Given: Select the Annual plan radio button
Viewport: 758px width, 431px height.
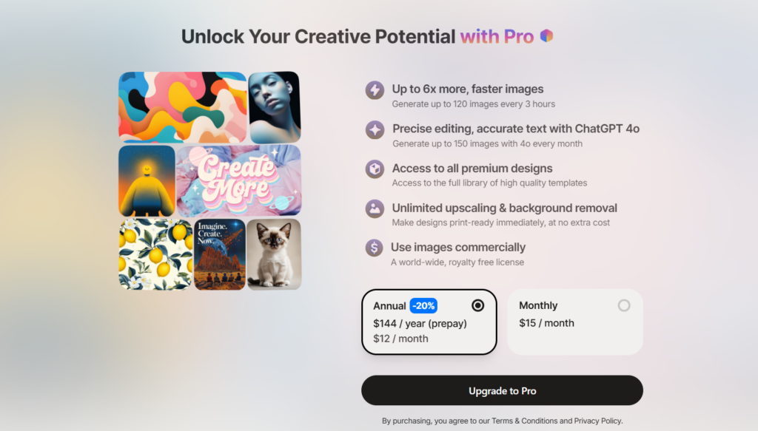Looking at the screenshot, I should click(477, 305).
